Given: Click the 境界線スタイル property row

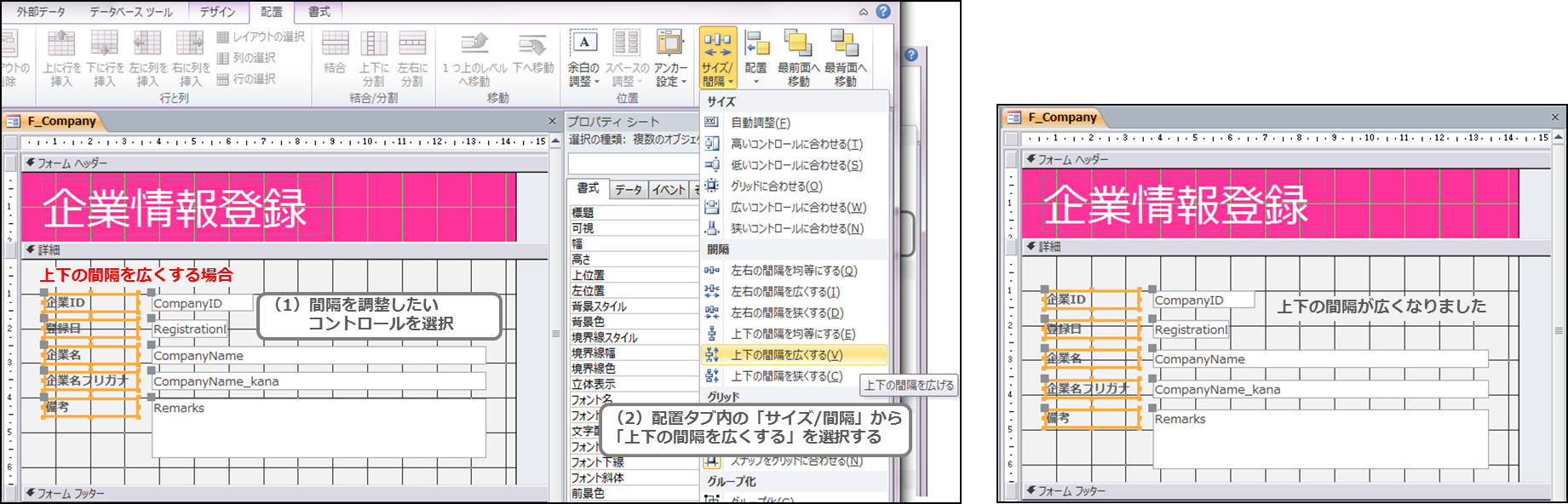Looking at the screenshot, I should [x=635, y=337].
